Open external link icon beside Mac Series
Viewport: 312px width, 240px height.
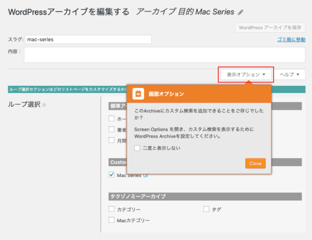point(146,175)
